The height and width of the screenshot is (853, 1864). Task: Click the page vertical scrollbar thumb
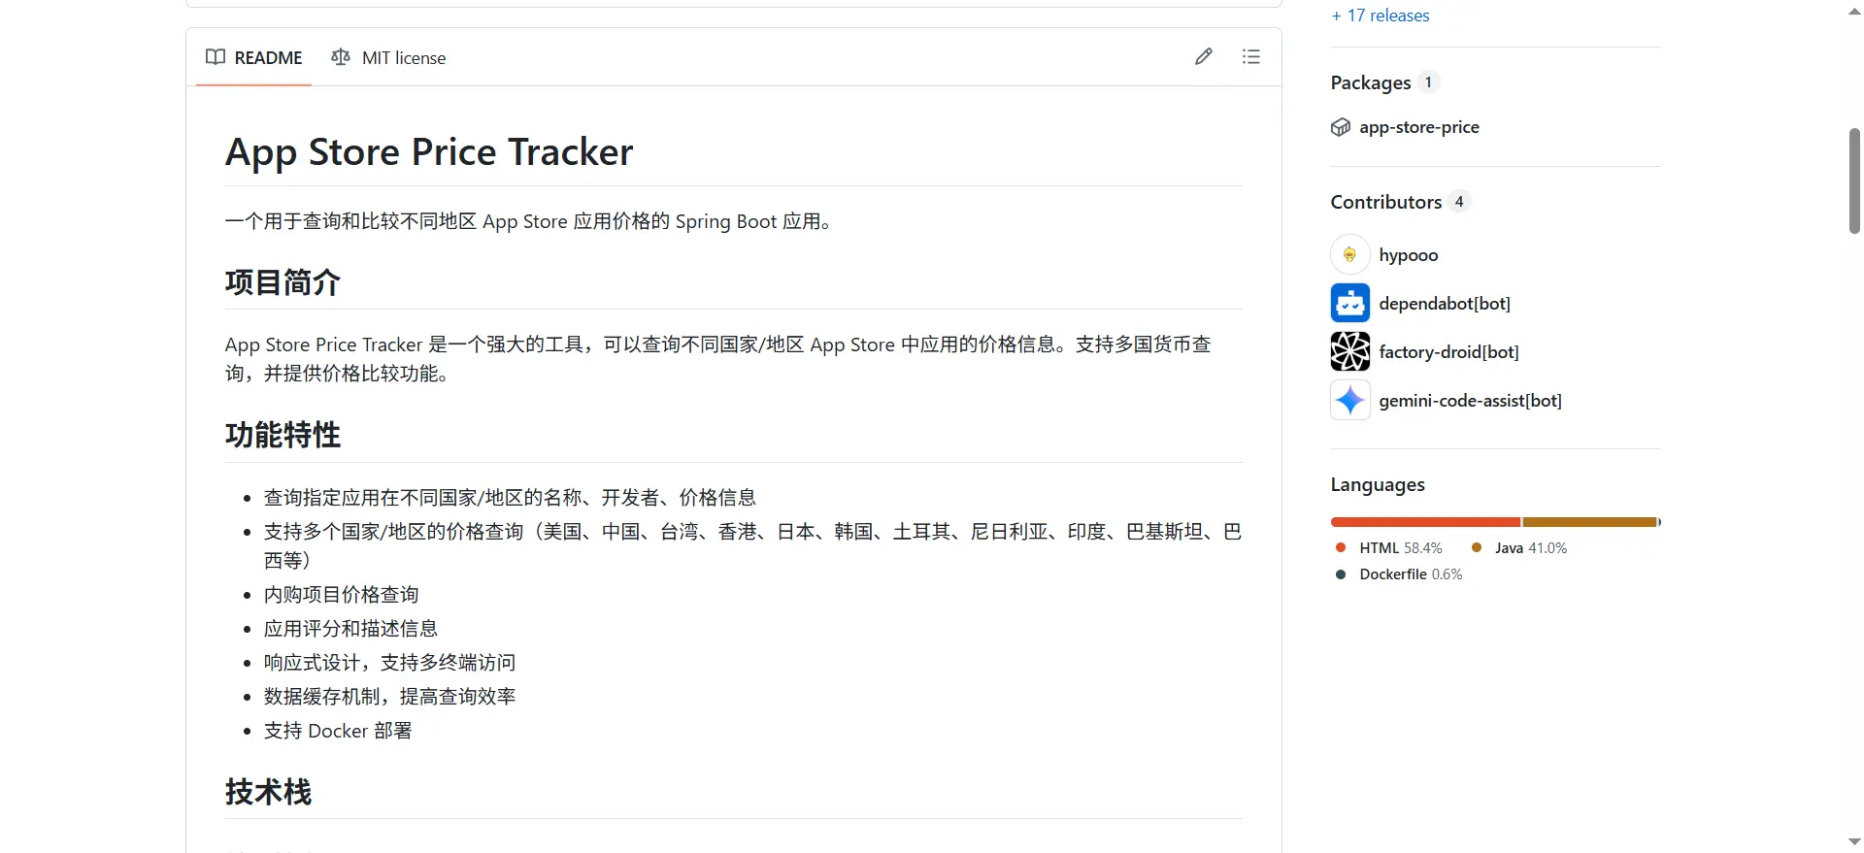1854,180
